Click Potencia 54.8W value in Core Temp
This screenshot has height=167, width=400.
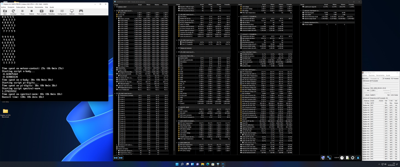[x=374, y=101]
